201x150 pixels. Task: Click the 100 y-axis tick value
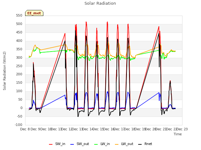point(19,91)
